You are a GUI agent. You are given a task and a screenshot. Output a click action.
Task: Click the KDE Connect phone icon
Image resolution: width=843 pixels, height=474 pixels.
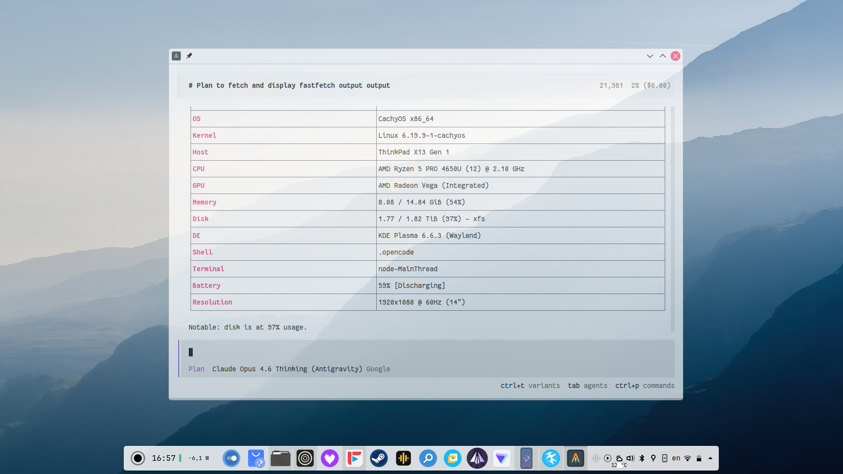point(526,458)
